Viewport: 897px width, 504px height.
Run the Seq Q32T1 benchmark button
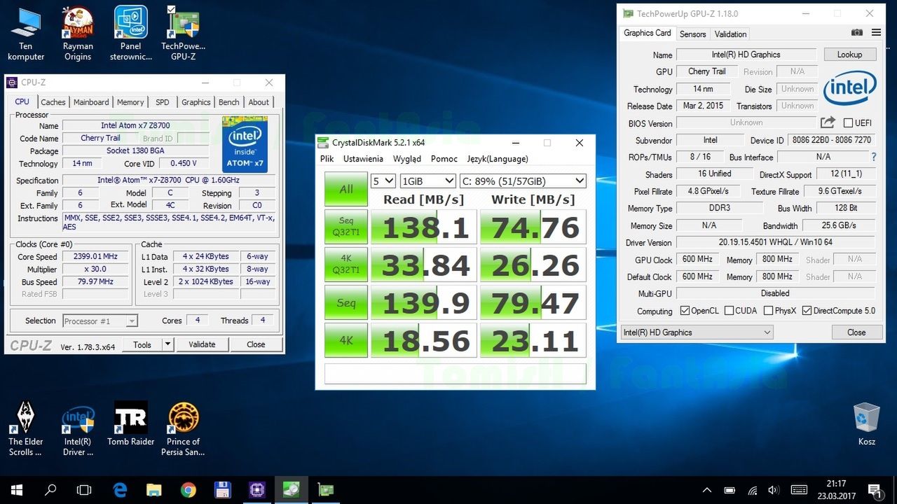pos(346,227)
